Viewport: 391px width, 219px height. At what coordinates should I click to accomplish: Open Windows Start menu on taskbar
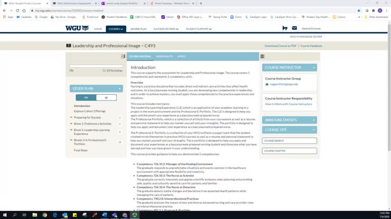[4, 215]
